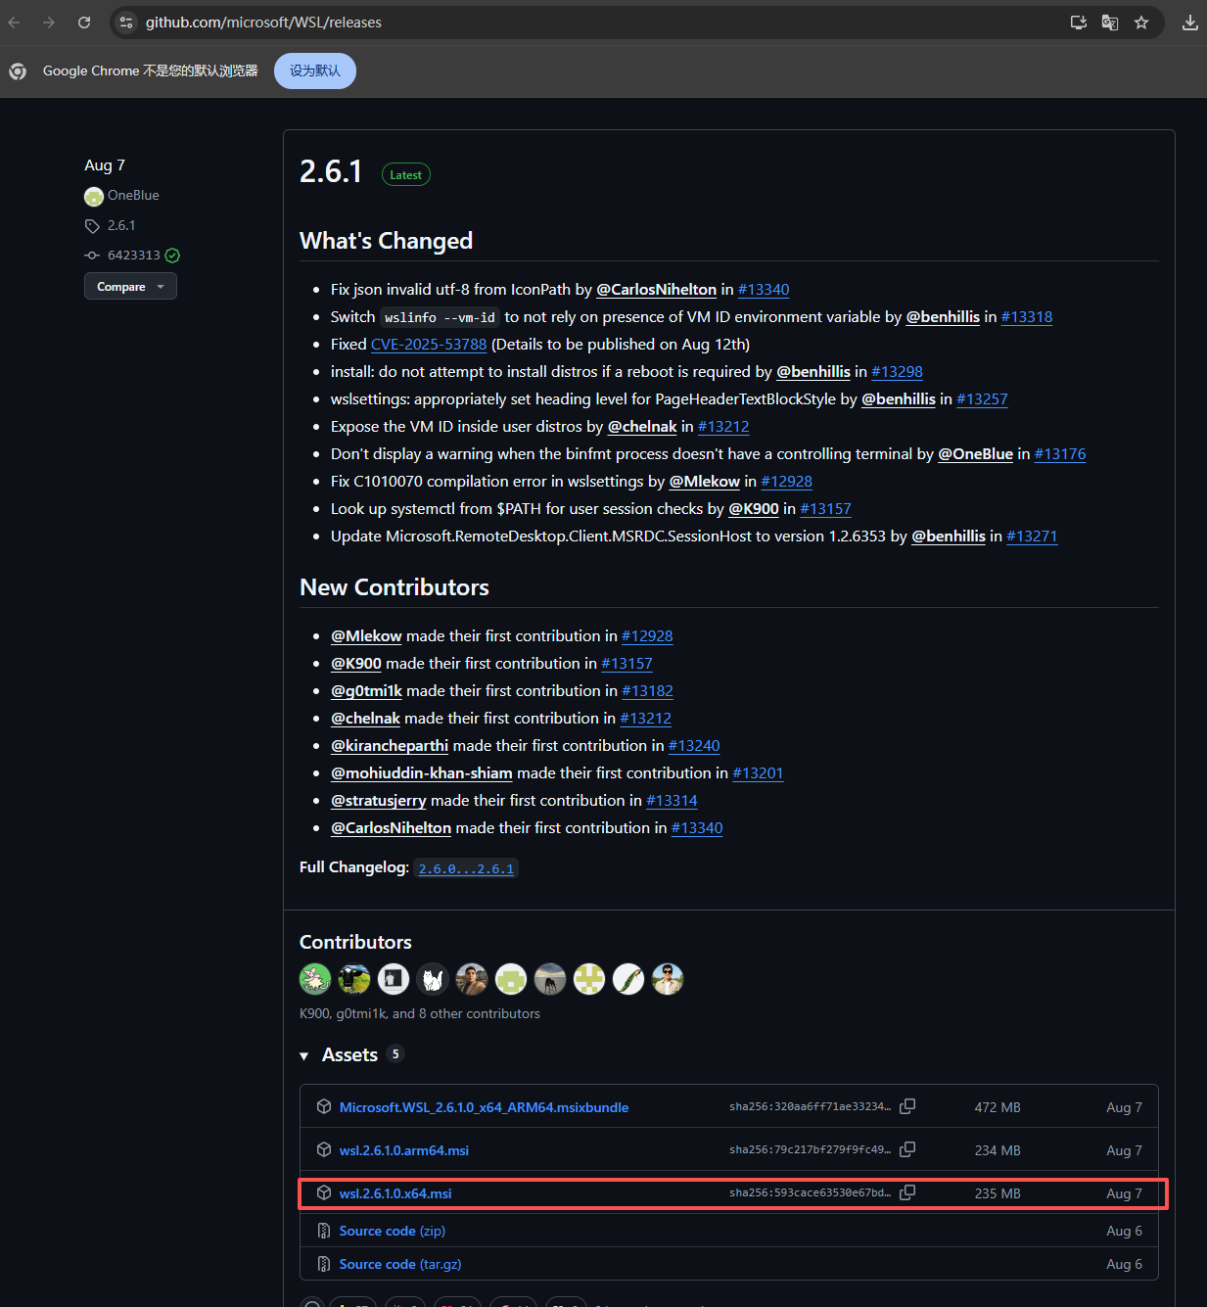Click the browser forward arrow

49,23
